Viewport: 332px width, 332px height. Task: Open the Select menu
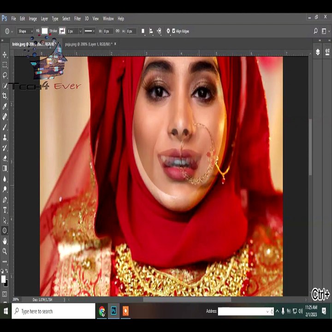click(x=66, y=18)
